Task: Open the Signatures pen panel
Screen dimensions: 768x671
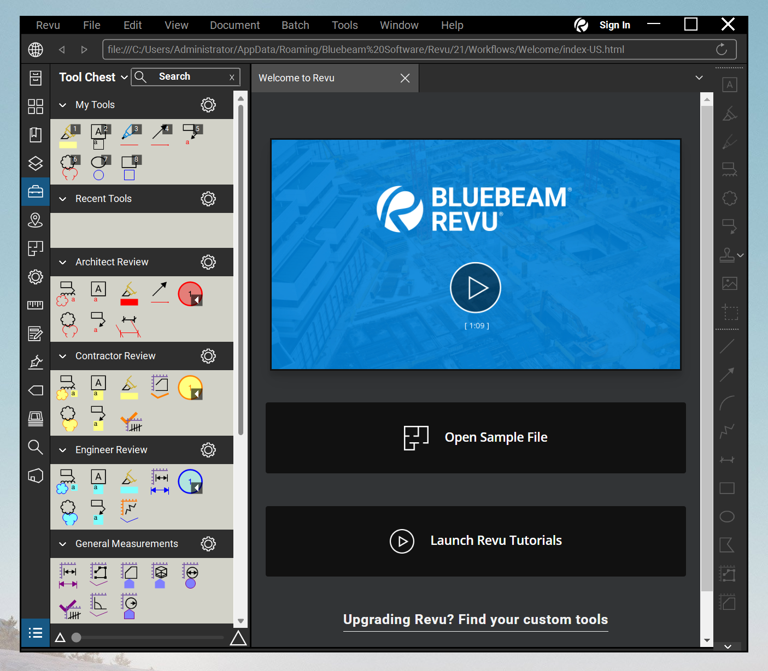Action: pyautogui.click(x=36, y=362)
